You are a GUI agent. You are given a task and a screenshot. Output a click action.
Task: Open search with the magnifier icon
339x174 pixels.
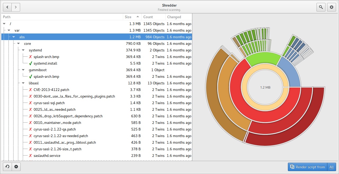point(321,7)
